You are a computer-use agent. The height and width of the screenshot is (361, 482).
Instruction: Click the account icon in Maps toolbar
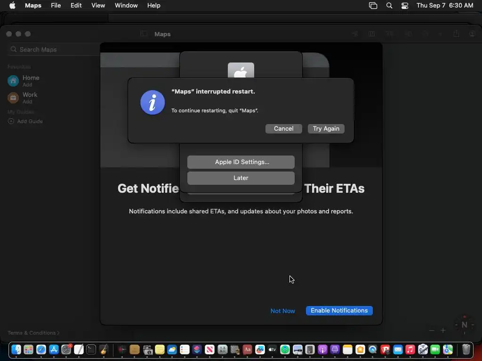tap(472, 34)
